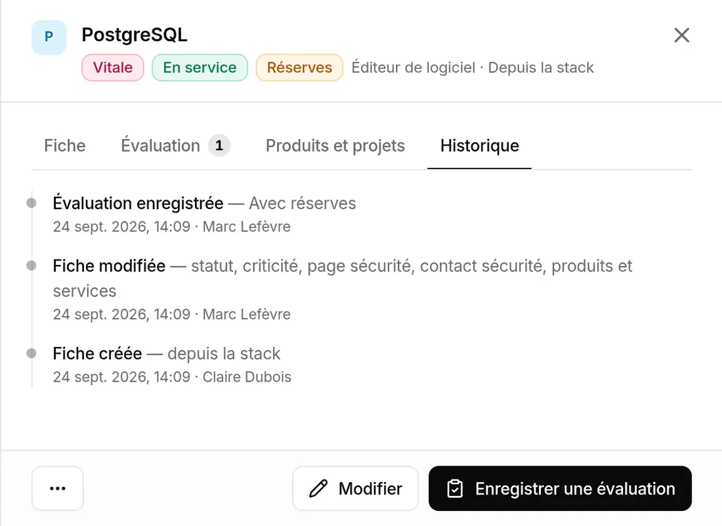Go to Produits et projets tab
Viewport: 722px width, 526px height.
[335, 146]
